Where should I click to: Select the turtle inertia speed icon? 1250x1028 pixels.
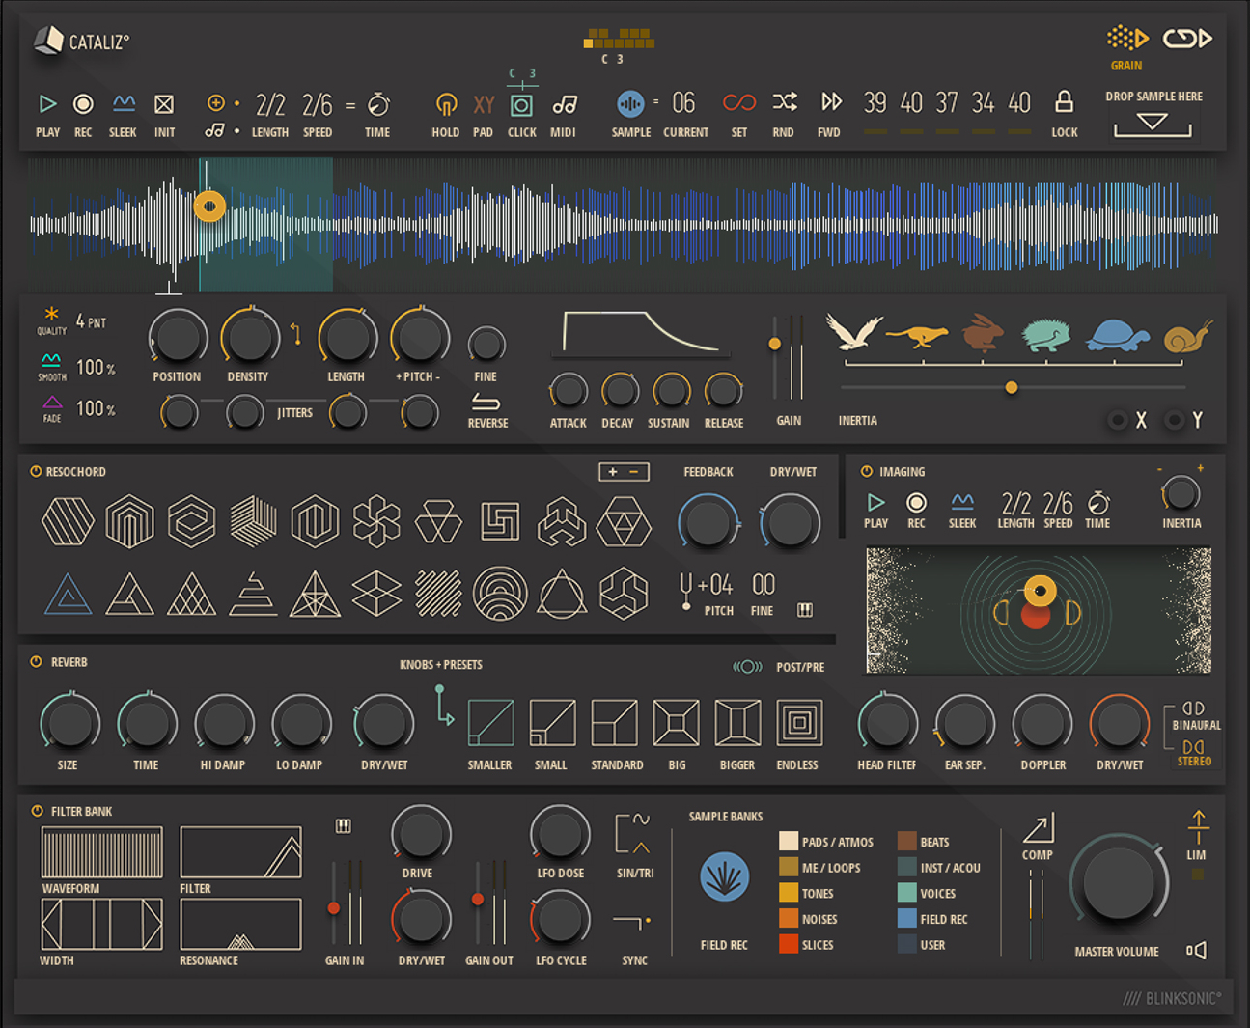(1117, 335)
